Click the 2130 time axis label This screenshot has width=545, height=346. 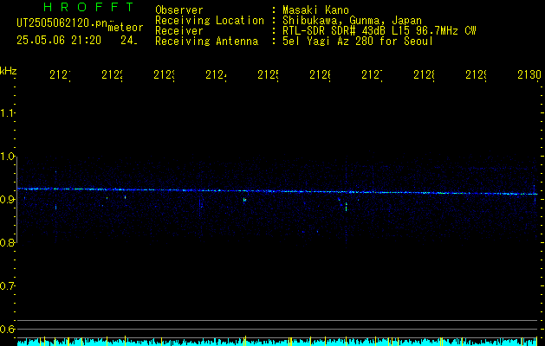click(529, 74)
